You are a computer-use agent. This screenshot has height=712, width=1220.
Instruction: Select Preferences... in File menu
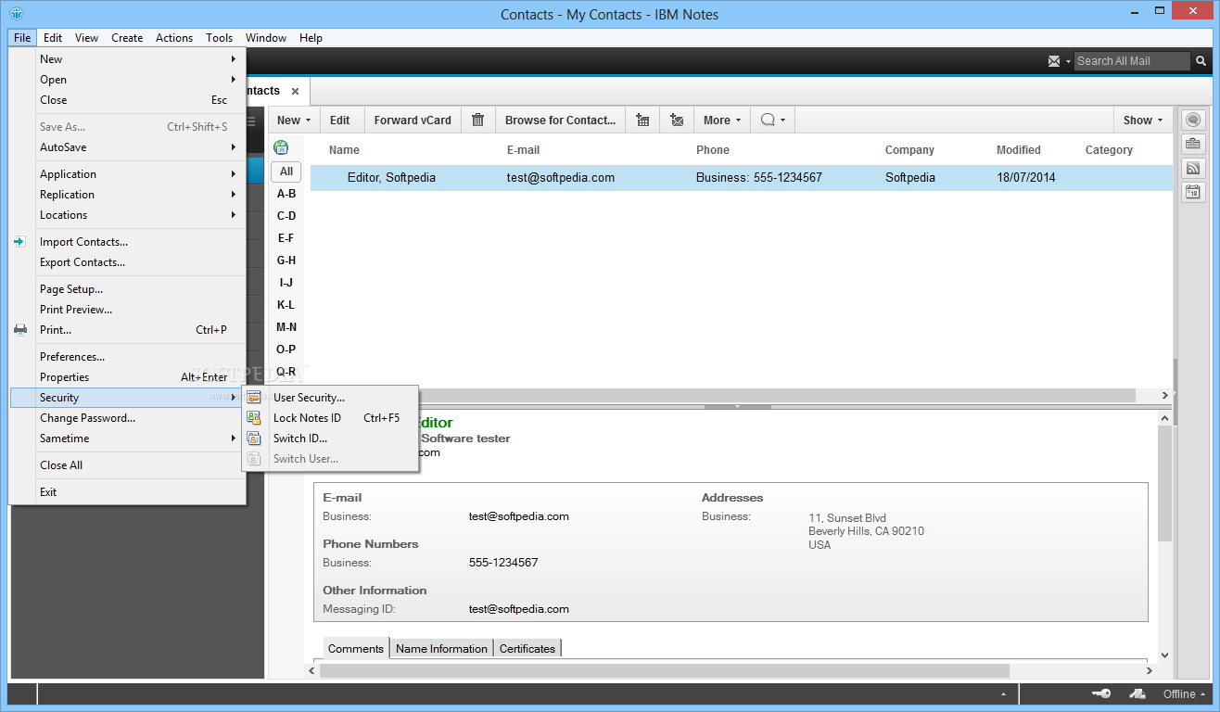point(127,357)
